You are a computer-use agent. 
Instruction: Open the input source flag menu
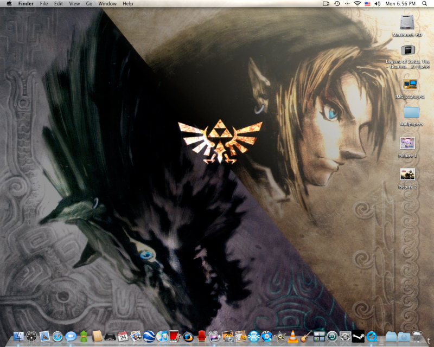(367, 4)
